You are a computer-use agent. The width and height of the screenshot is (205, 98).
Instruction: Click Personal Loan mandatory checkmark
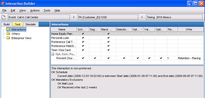pyautogui.click(x=108, y=38)
